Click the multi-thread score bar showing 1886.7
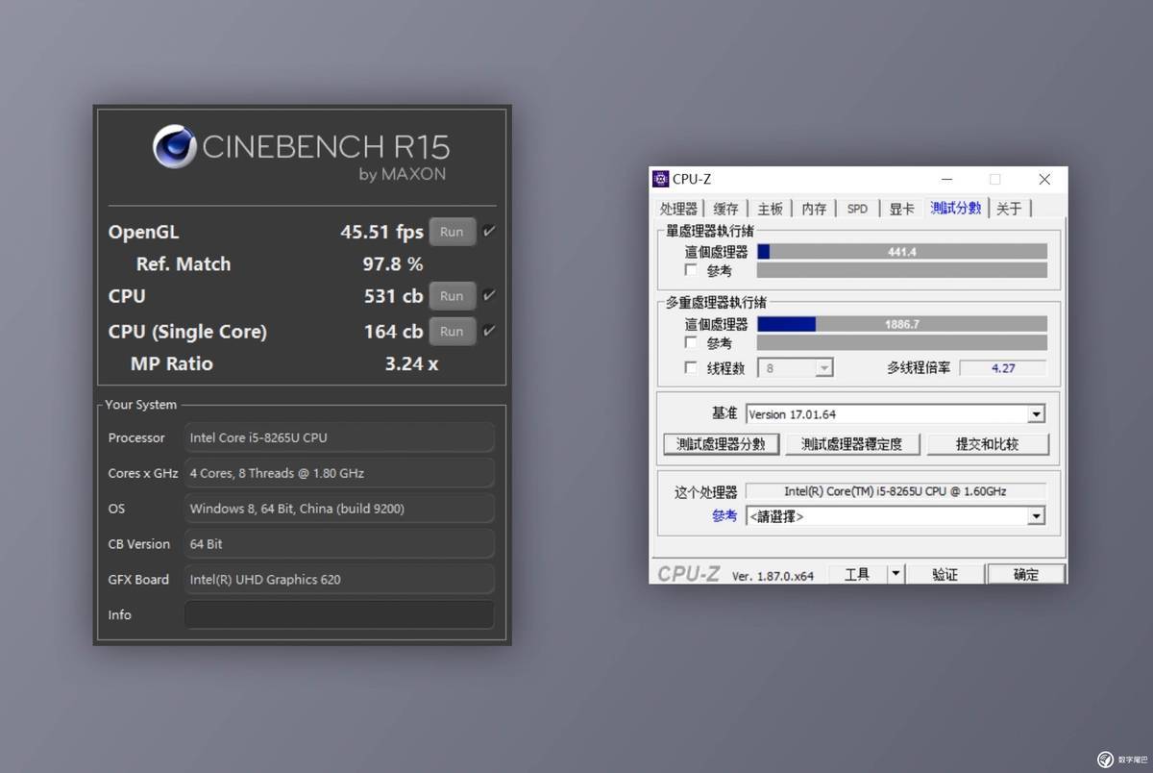 point(901,325)
